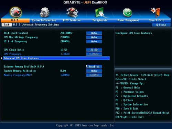The width and height of the screenshot is (172, 129).
Task: Click the greyed CPU Frequency 4.20GHz value box
Action: click(x=94, y=54)
